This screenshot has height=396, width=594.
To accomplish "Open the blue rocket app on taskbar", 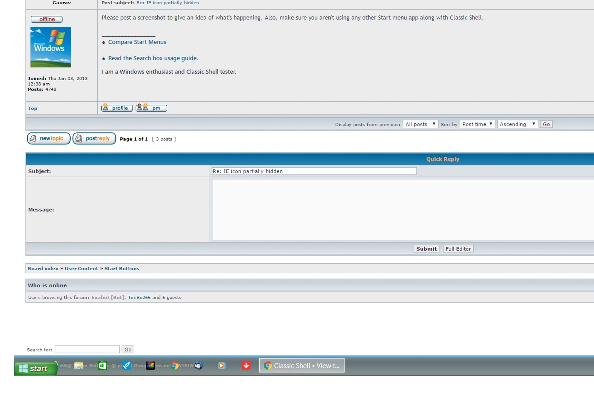I will click(126, 366).
